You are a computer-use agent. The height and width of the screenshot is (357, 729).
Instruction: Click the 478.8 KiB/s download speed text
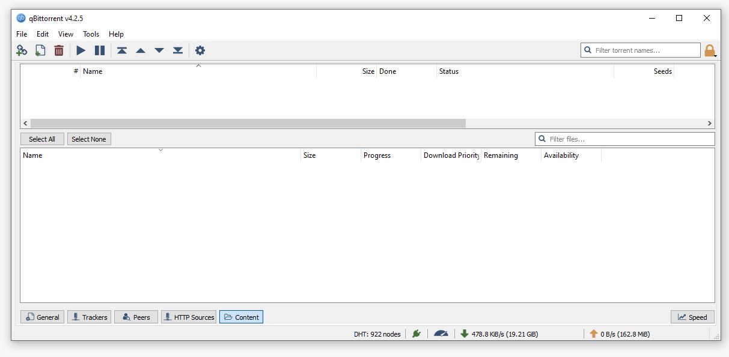click(x=505, y=334)
